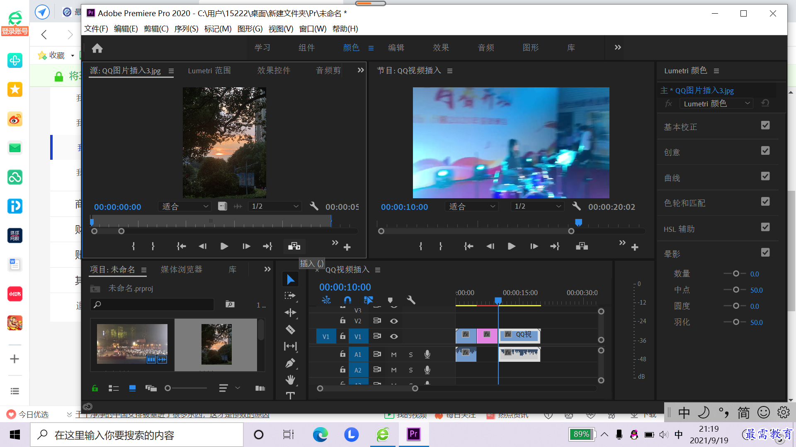Expand project panel tabs overflow chevrons

267,269
